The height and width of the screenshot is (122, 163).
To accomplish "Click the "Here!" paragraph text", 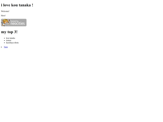I will (x=3, y=16).
